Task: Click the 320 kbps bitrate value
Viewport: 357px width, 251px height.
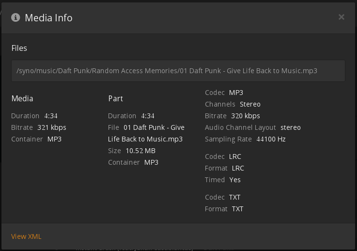Action: 246,116
